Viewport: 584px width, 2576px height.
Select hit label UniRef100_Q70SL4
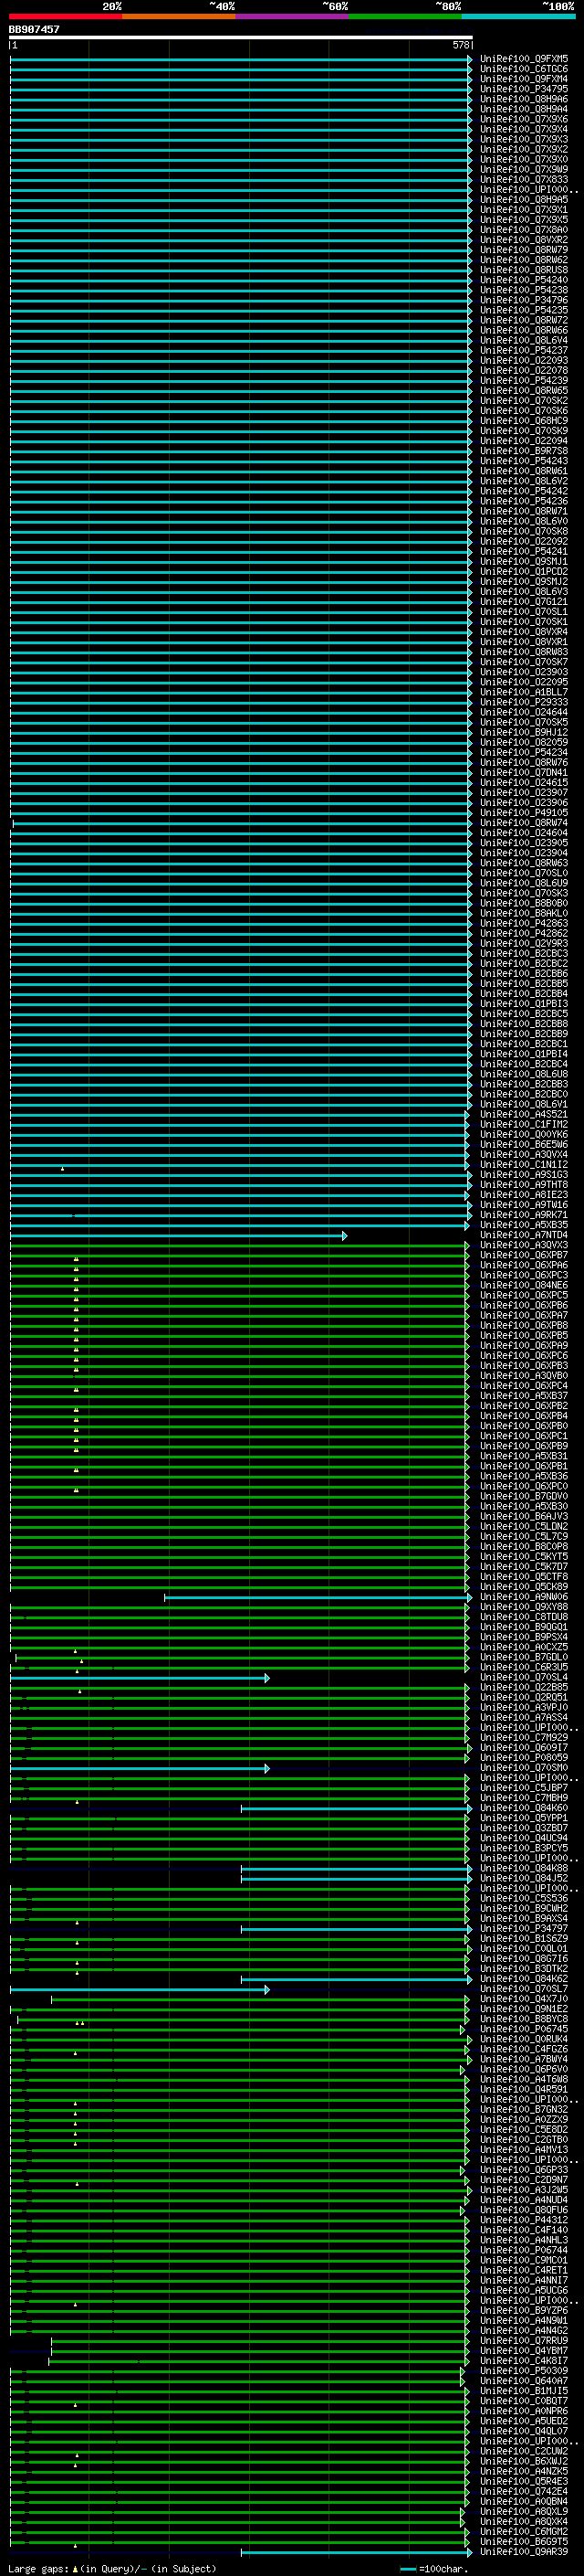pos(524,1678)
